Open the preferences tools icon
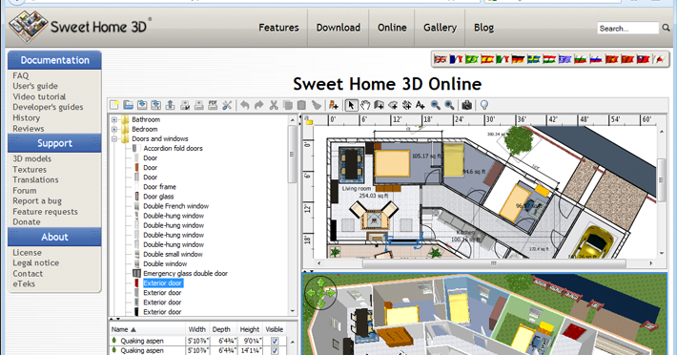The width and height of the screenshot is (677, 355). tap(227, 105)
